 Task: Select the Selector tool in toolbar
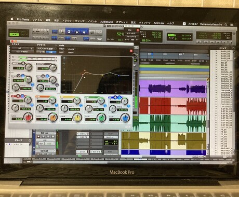[x=77, y=32]
